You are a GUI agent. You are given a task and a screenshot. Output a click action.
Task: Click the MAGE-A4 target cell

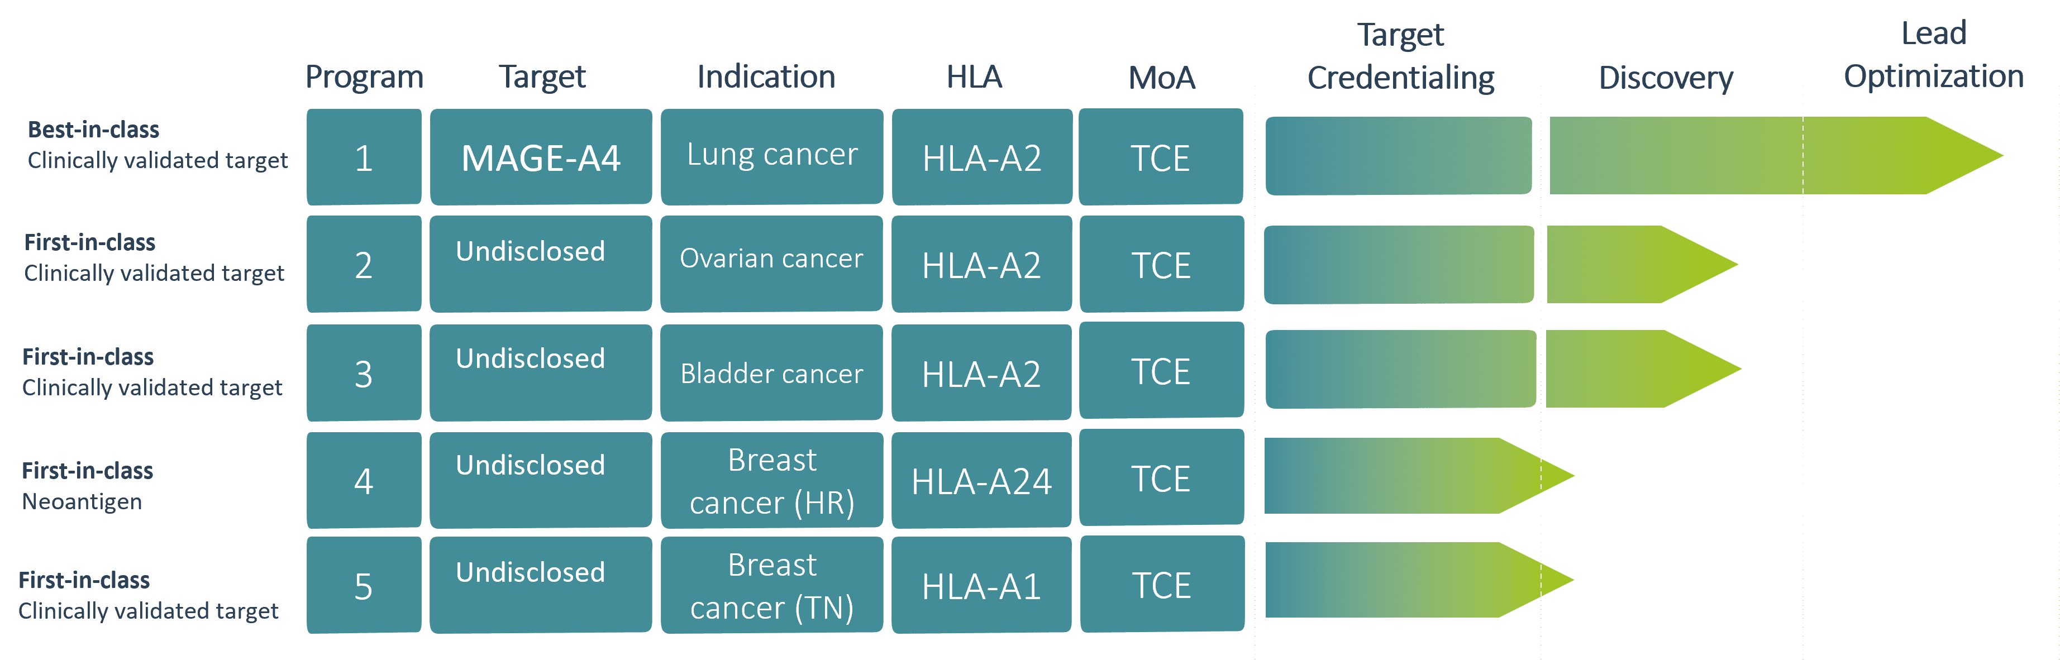click(541, 157)
